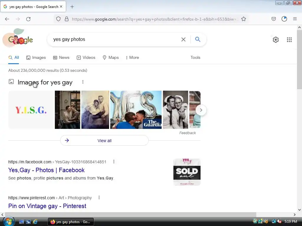This screenshot has height=226, width=302.
Task: Reload the current page
Action: (x=28, y=19)
